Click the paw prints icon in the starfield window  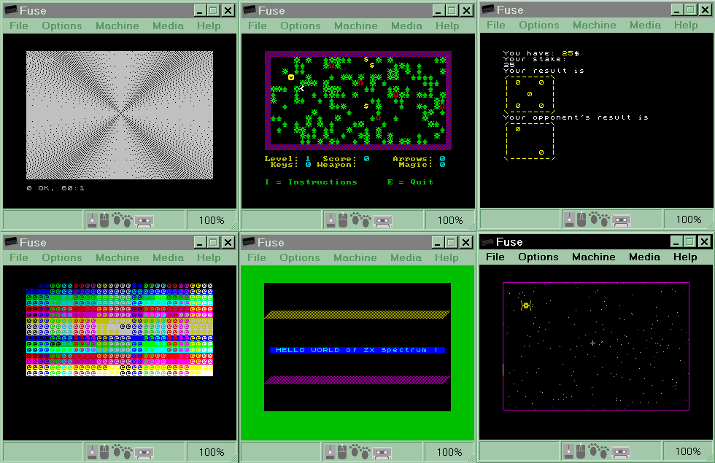click(600, 452)
